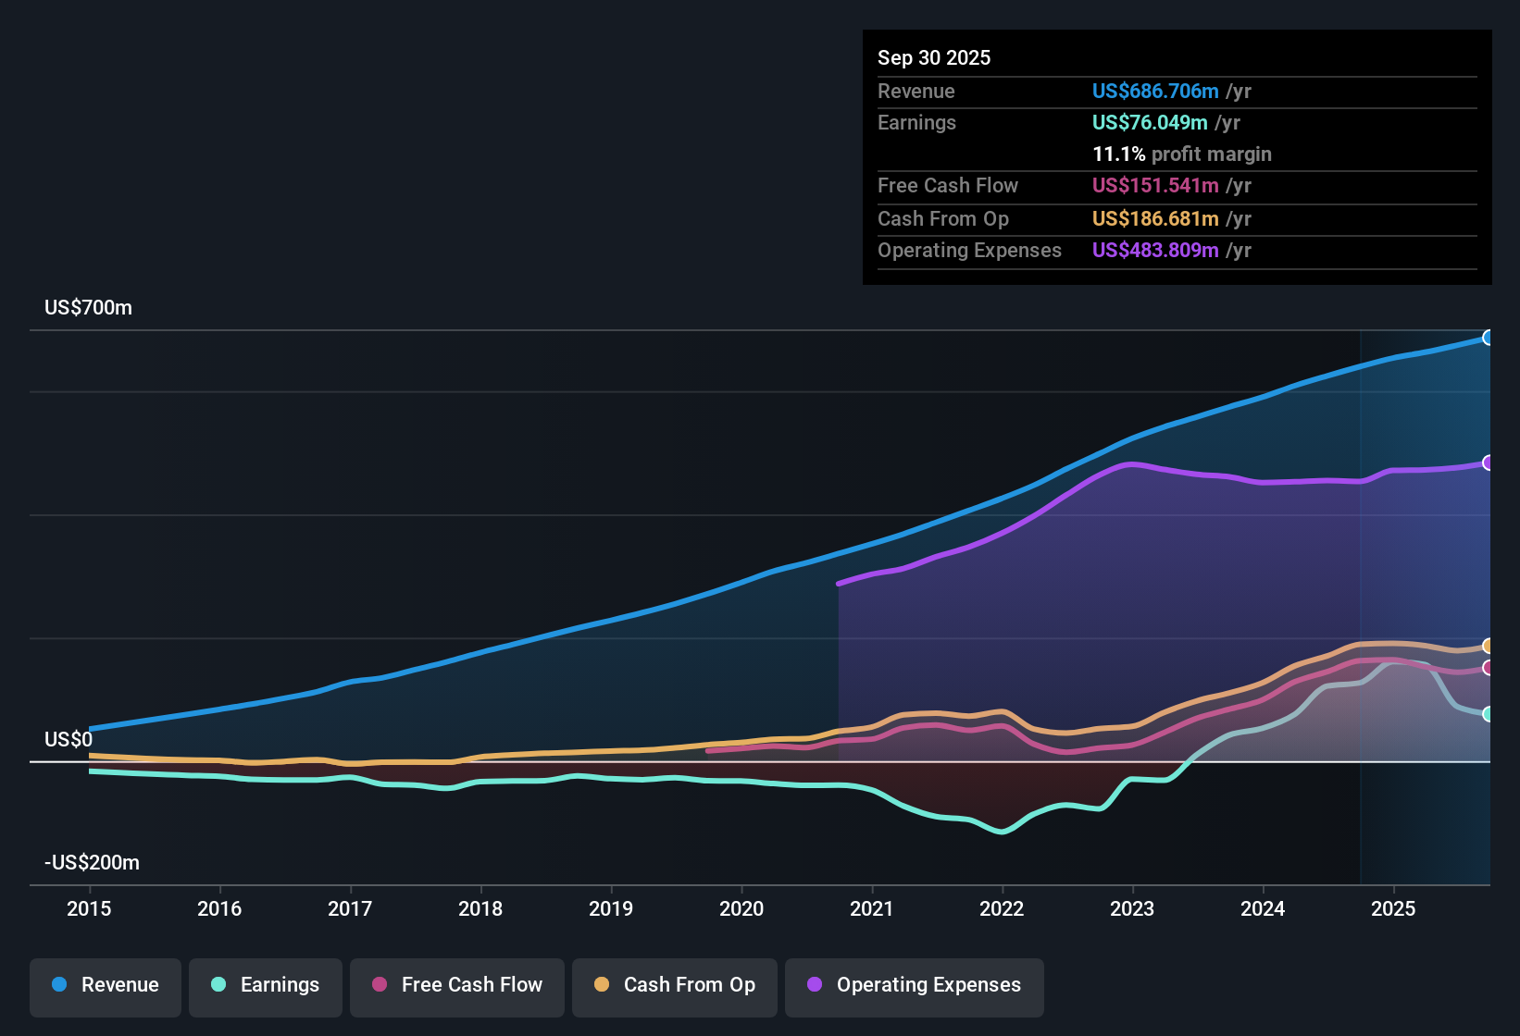The height and width of the screenshot is (1036, 1520).
Task: Click the US$686.706m Revenue value
Action: [x=1155, y=91]
